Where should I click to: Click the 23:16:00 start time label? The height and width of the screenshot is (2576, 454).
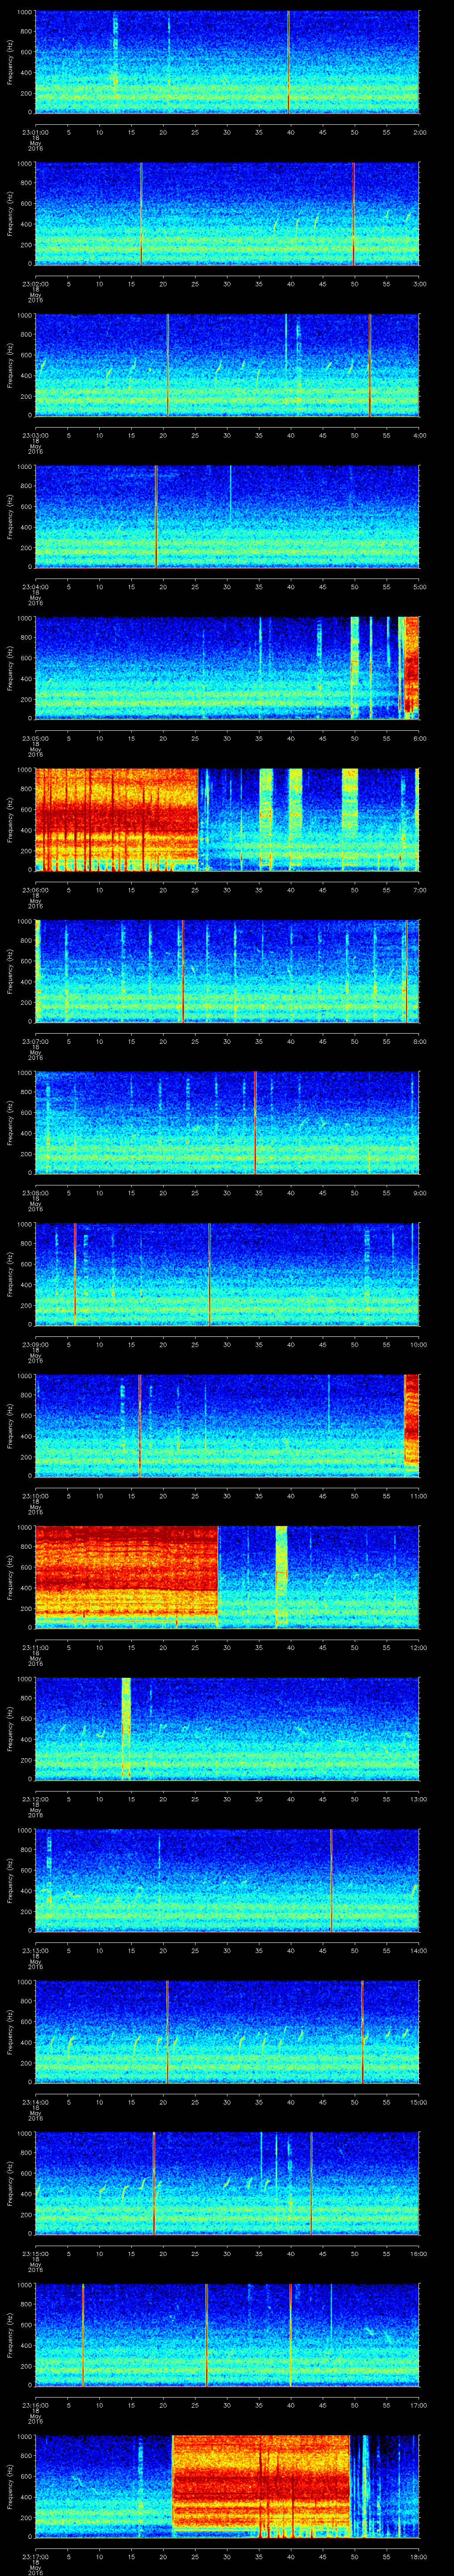35,2405
